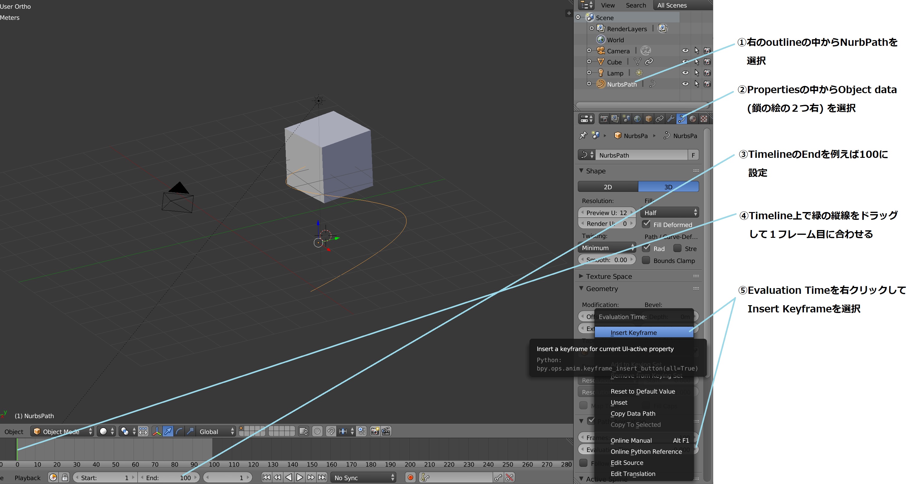Image resolution: width=907 pixels, height=484 pixels.
Task: Toggle lock time to other windows icon
Action: [x=65, y=478]
